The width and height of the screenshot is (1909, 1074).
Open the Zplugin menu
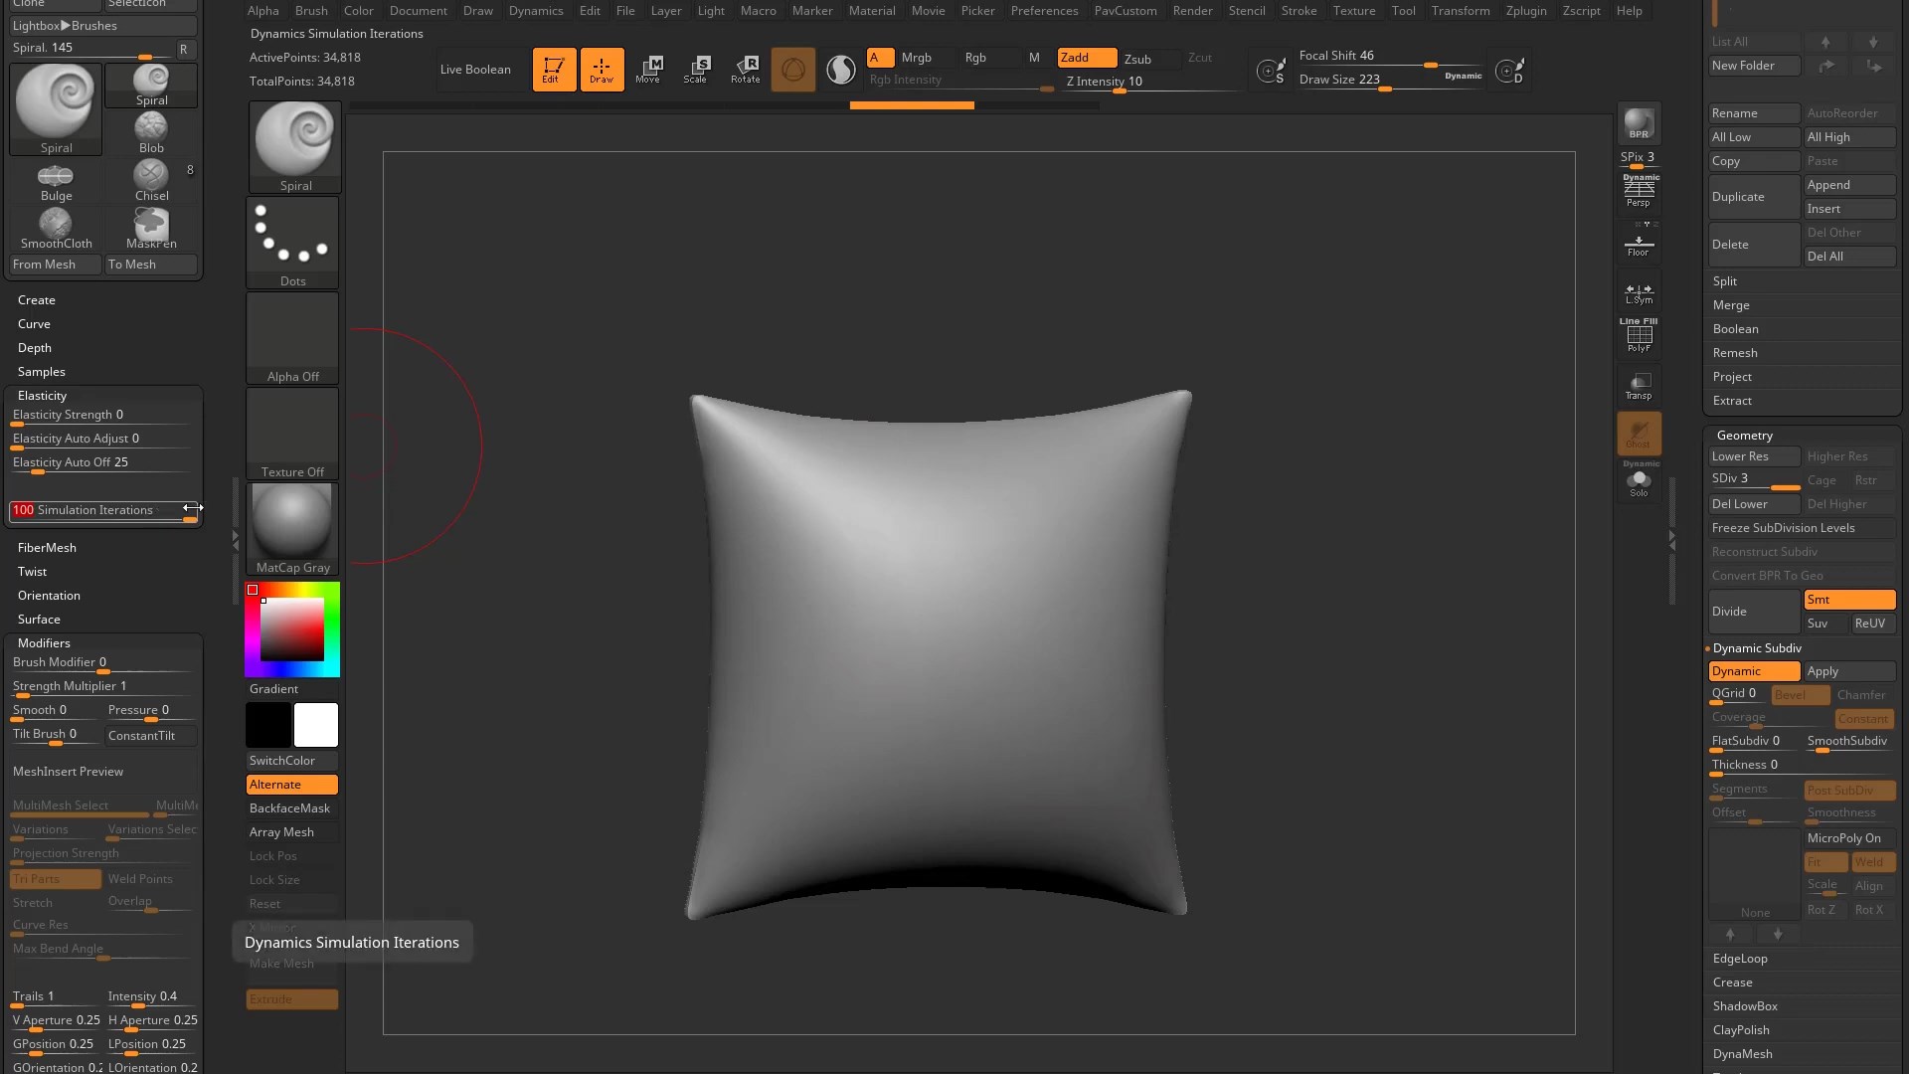point(1525,11)
